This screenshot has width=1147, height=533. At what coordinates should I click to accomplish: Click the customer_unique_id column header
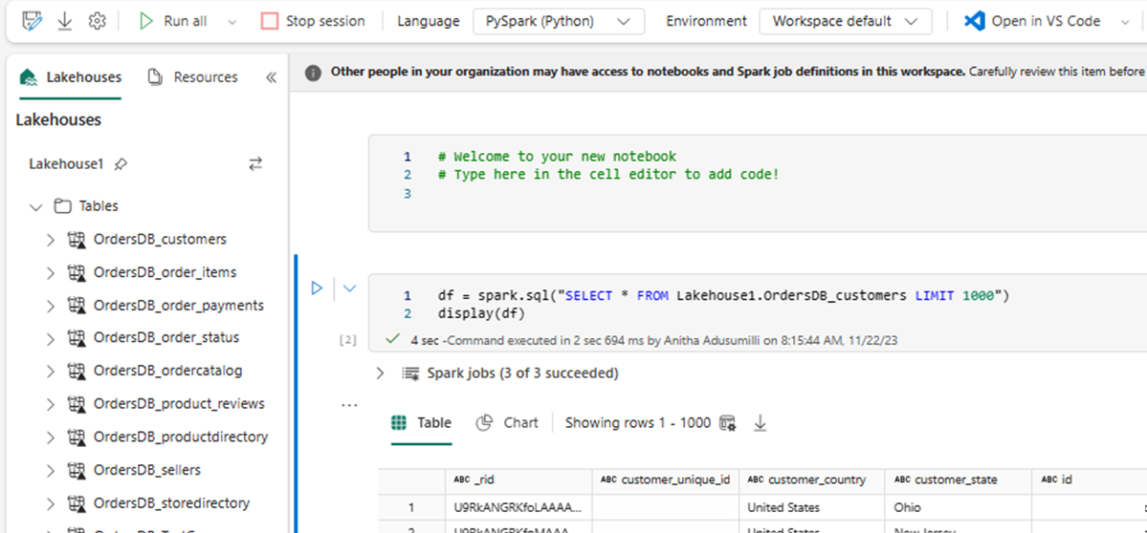666,480
